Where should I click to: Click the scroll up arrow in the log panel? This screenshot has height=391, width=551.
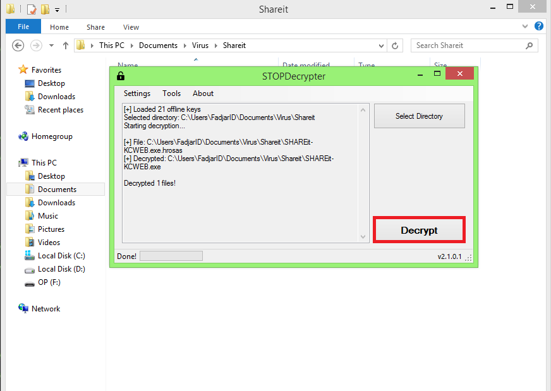[363, 111]
